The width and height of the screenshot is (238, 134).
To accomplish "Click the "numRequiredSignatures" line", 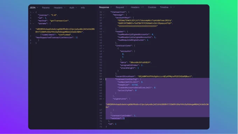I will (133, 40).
